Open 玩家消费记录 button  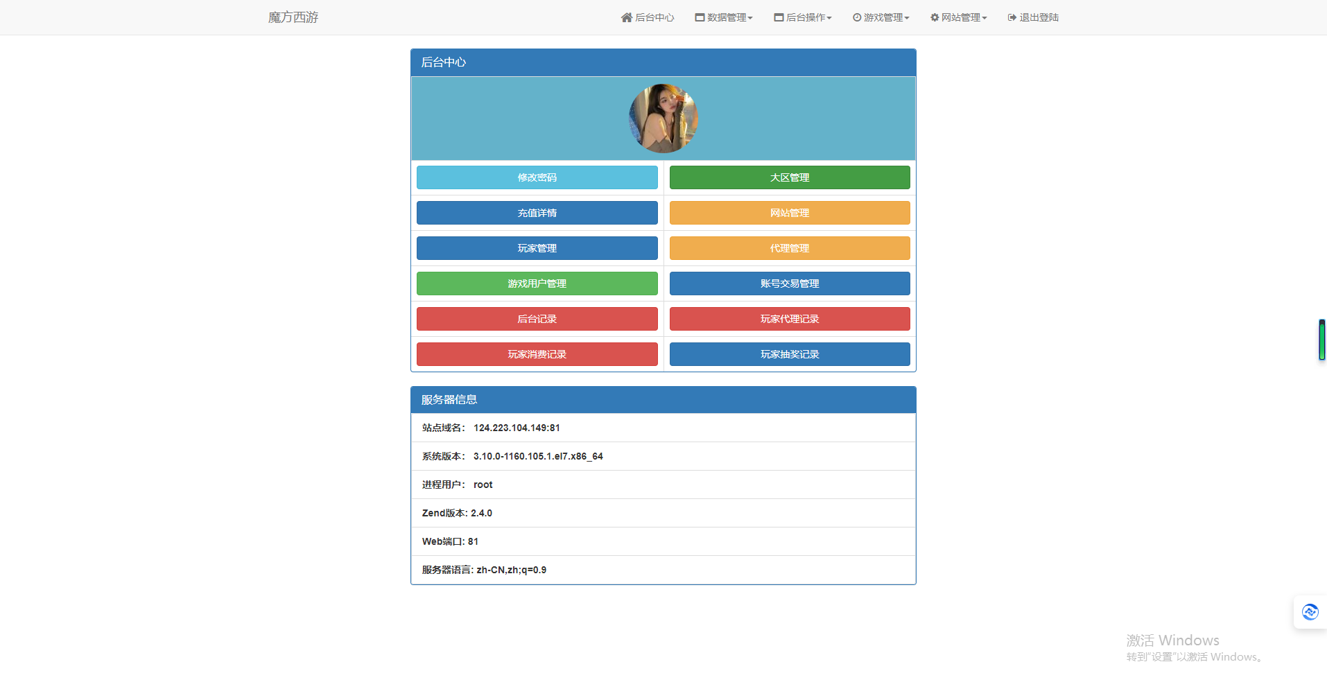537,354
